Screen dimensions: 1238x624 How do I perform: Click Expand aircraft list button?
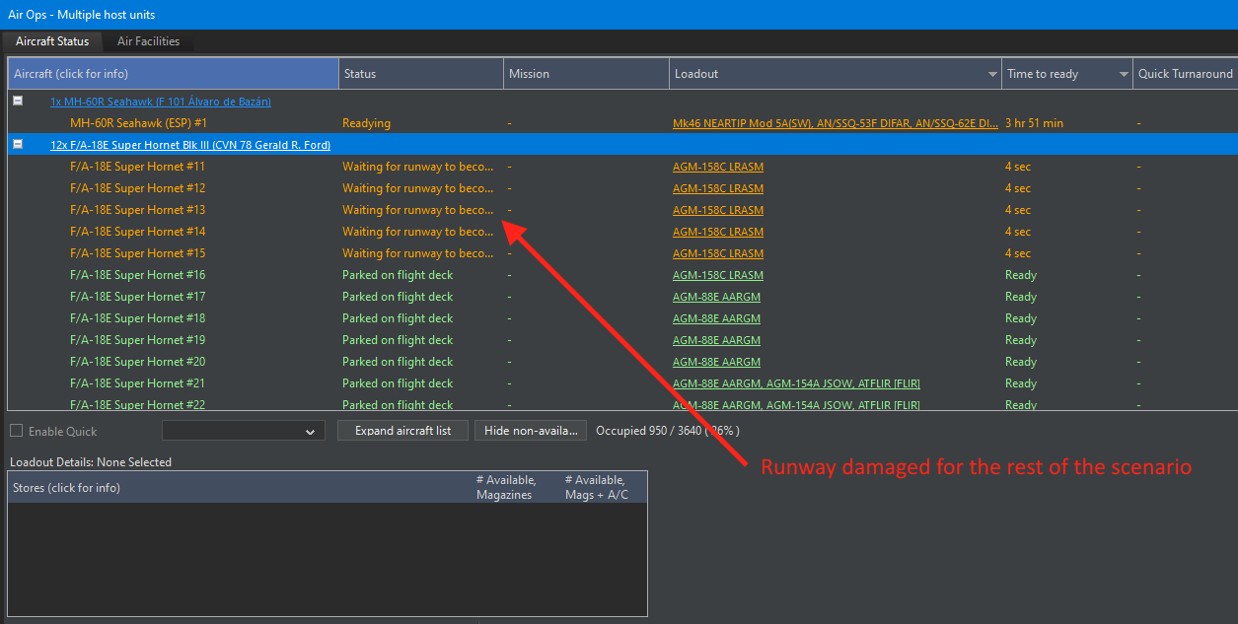[403, 431]
